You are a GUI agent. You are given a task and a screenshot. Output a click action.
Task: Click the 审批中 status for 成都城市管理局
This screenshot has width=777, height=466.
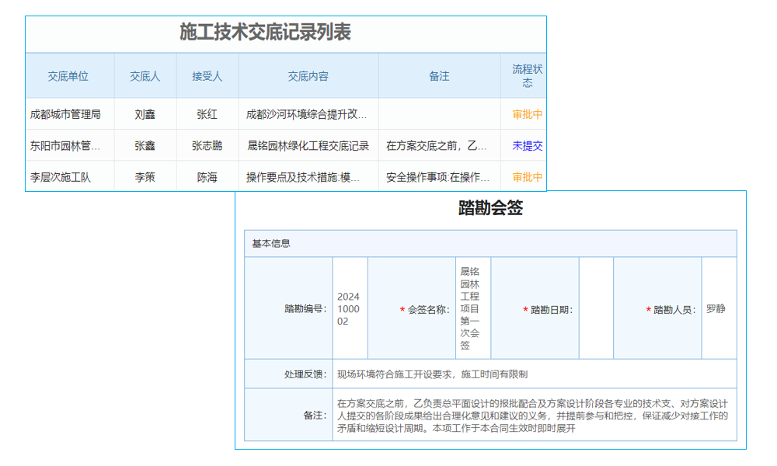pyautogui.click(x=525, y=114)
